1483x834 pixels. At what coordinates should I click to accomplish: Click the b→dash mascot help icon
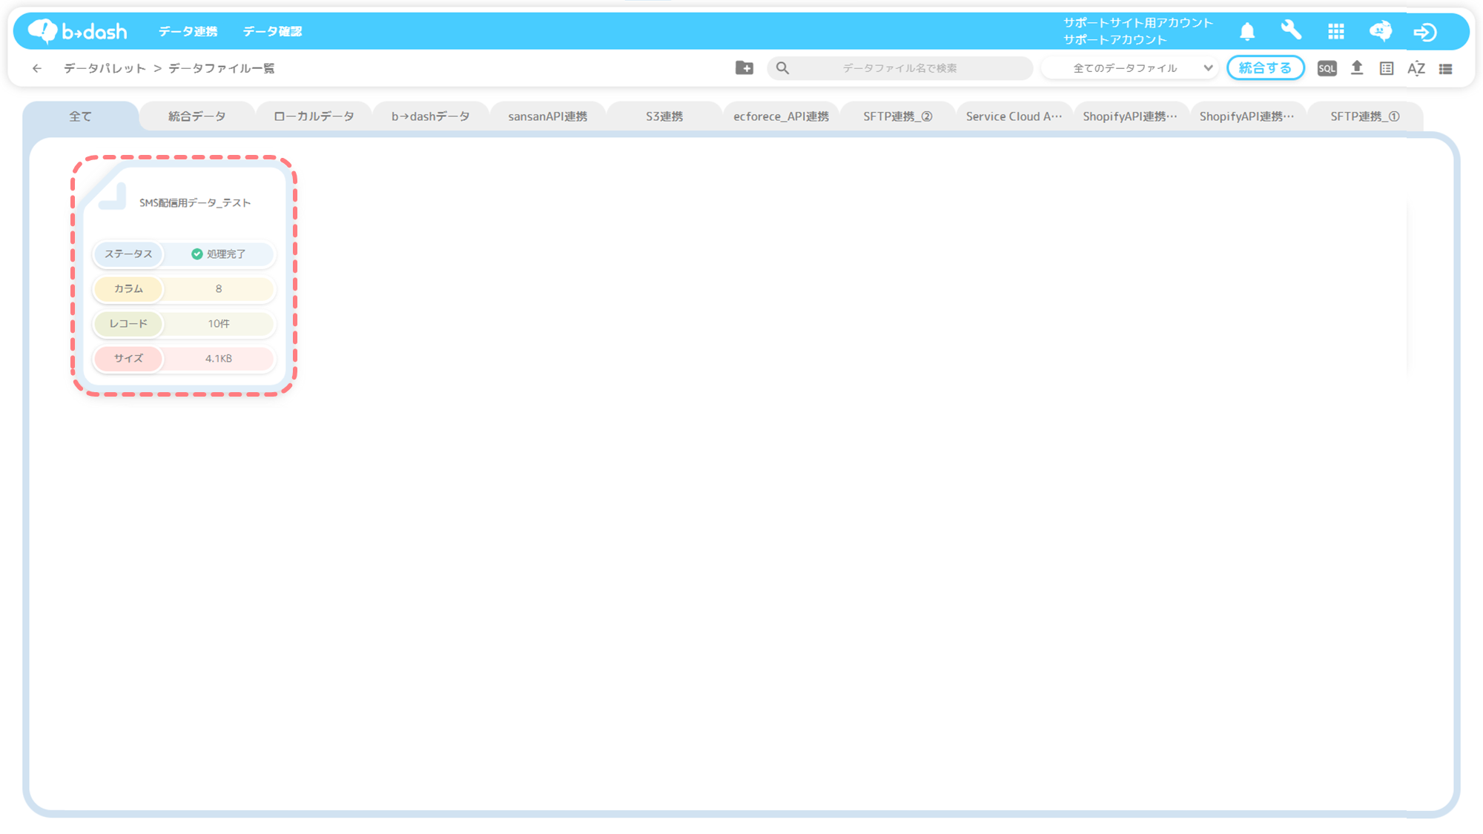[1381, 31]
